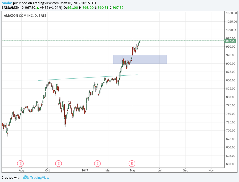Click the Aug label on time axis
The height and width of the screenshot is (182, 239).
coord(21,170)
